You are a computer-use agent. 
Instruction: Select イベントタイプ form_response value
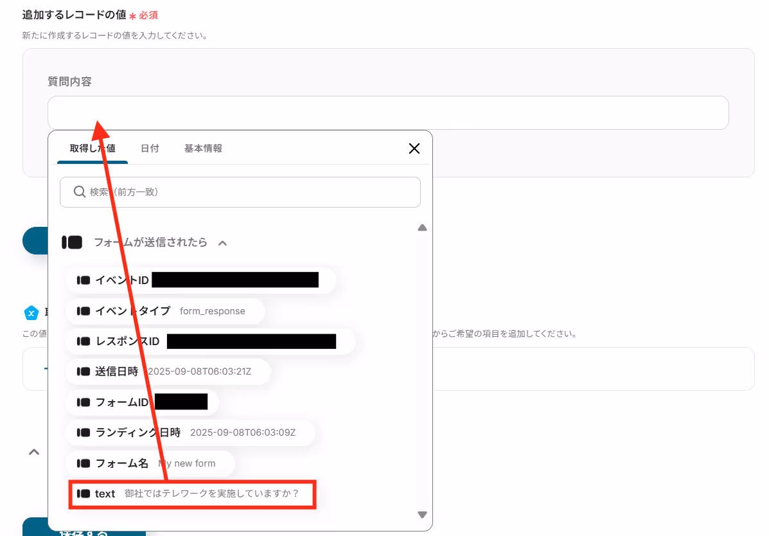pos(164,310)
